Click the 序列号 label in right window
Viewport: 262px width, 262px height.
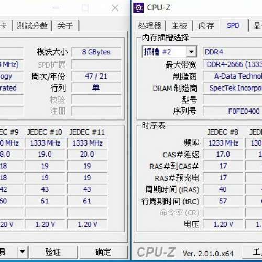pyautogui.click(x=185, y=111)
